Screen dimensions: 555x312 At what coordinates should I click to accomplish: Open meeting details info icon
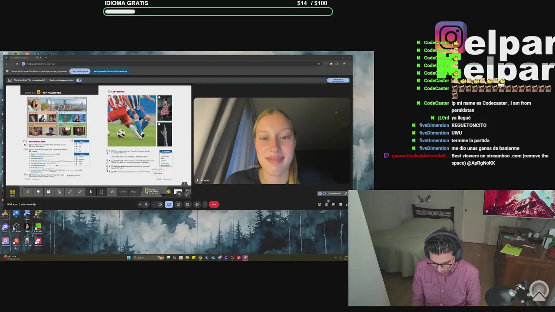(320, 205)
